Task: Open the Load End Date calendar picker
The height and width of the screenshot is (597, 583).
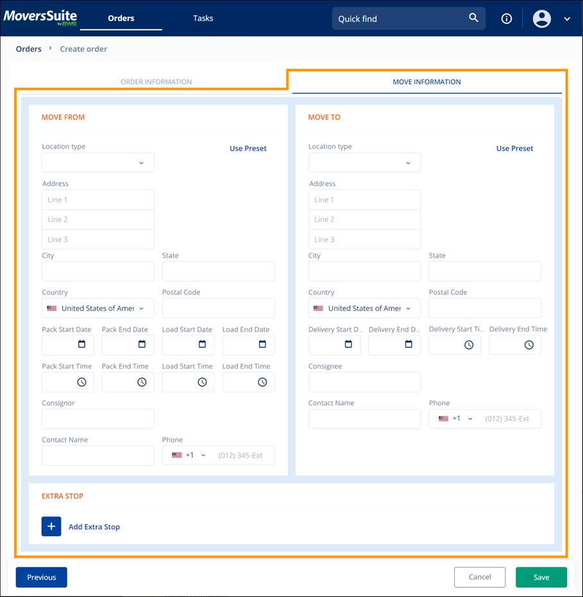Action: pyautogui.click(x=263, y=345)
